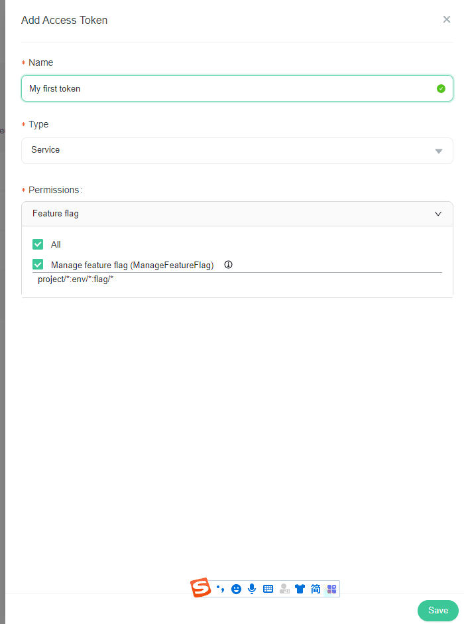Uncheck the All permissions checkbox
Screen dimensions: 464x624
pos(38,244)
